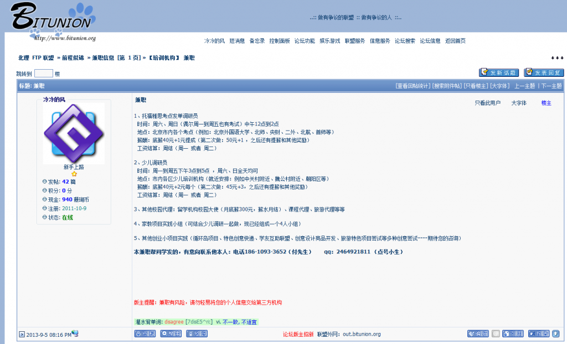Click the 引用 quote button under the post
Image resolution: width=567 pixels, height=344 pixels.
tap(513, 333)
